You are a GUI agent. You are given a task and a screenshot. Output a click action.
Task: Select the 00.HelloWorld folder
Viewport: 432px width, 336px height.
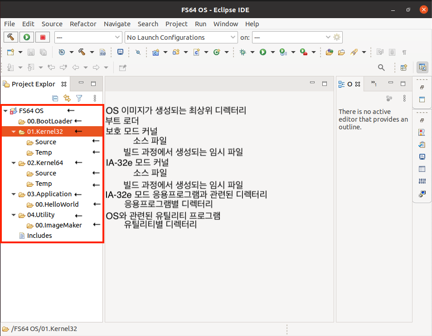[57, 204]
